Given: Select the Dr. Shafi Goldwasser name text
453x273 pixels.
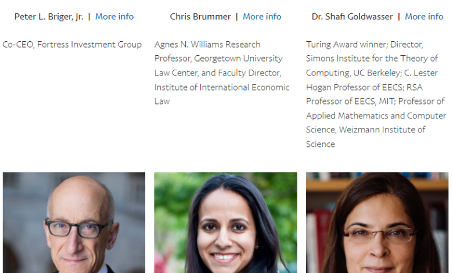Looking at the screenshot, I should point(352,16).
